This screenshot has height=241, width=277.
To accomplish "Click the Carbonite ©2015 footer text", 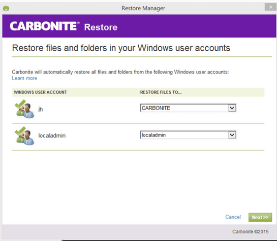I will pyautogui.click(x=251, y=231).
